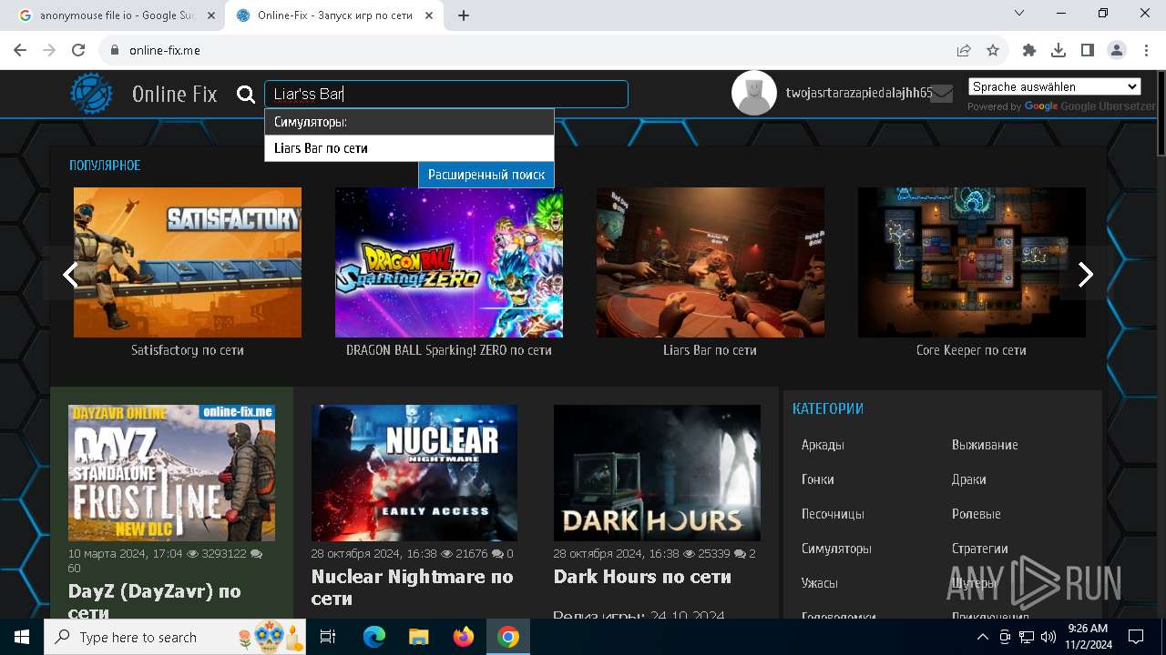Close the Google search tab
This screenshot has width=1166, height=655.
coord(211,15)
